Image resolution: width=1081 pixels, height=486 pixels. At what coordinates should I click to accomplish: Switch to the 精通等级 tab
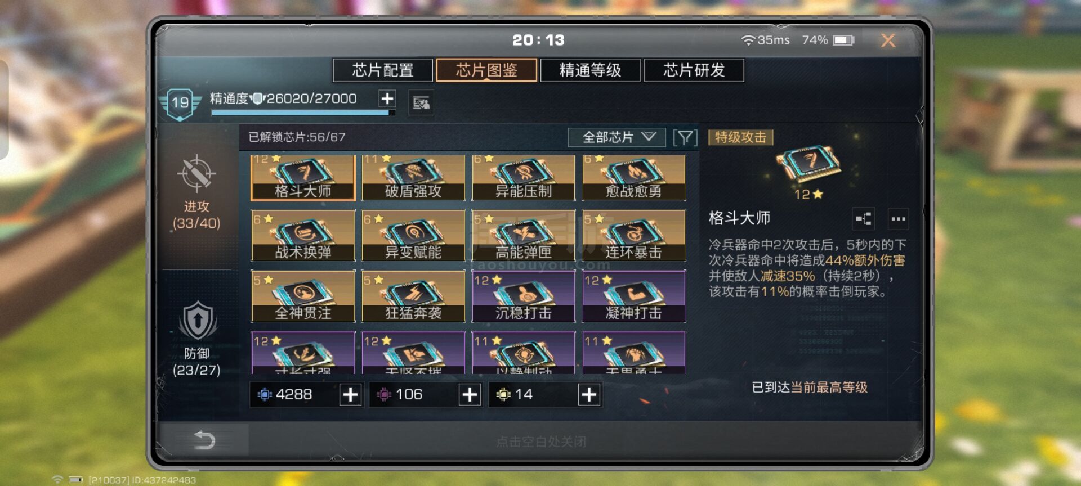click(590, 70)
